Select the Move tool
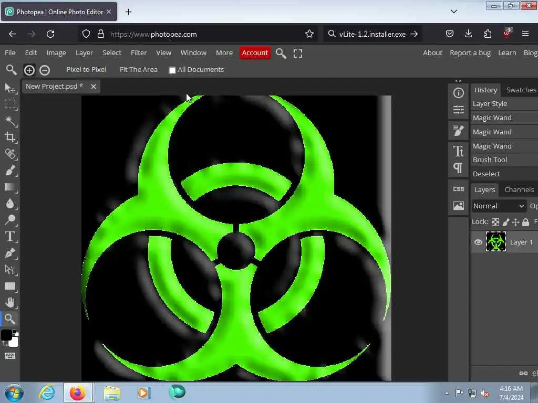538x403 pixels. [x=10, y=88]
